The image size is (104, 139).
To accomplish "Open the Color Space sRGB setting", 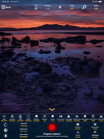I will (x=85, y=118).
